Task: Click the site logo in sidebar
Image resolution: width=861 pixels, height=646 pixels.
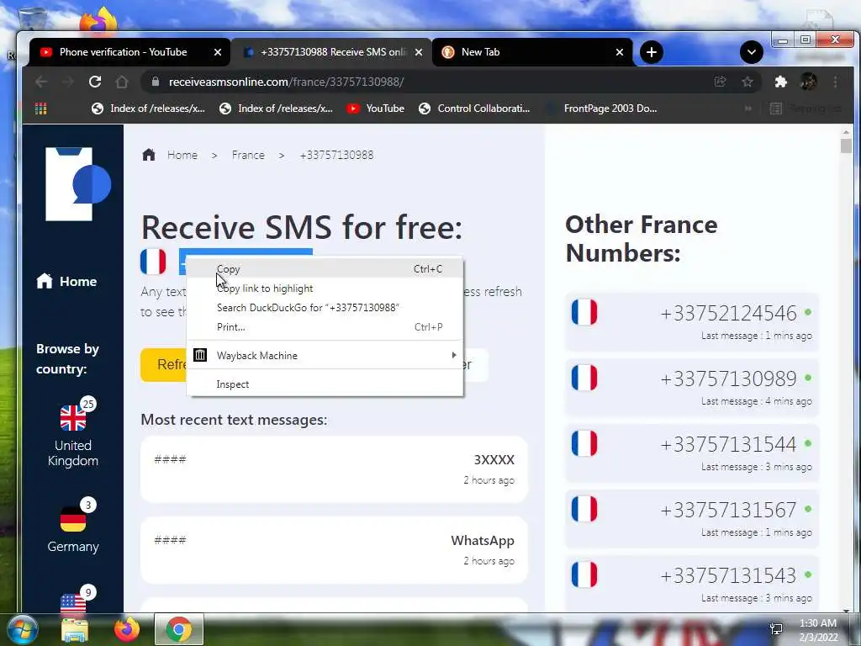Action: 77,184
